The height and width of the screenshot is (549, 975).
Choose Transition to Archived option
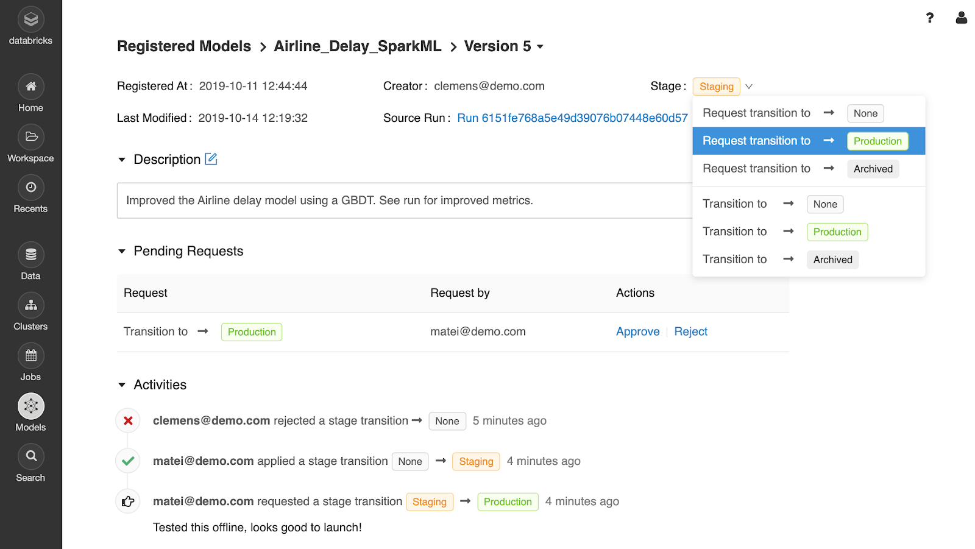pyautogui.click(x=780, y=260)
